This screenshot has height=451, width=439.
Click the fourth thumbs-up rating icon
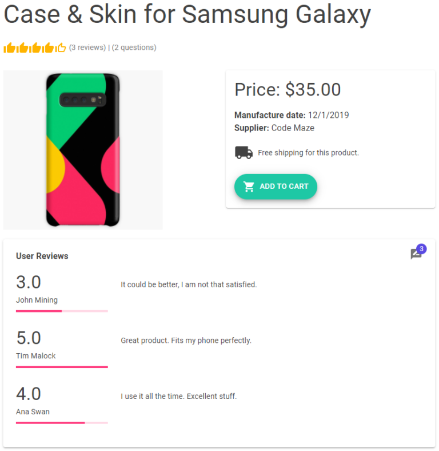tap(48, 48)
